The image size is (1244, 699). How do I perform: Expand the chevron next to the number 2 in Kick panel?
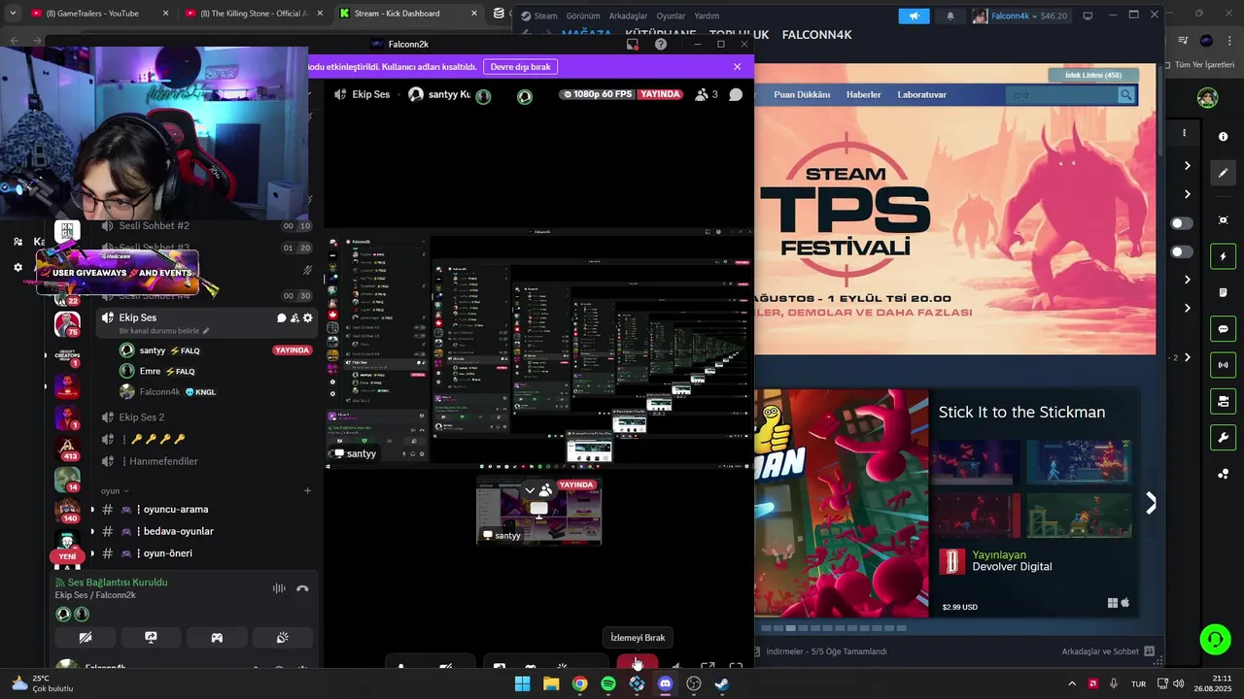(1187, 357)
